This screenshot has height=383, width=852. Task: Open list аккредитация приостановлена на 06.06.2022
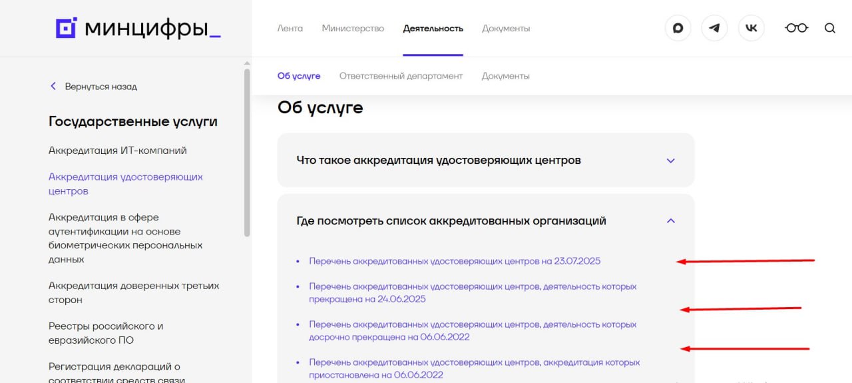point(474,369)
